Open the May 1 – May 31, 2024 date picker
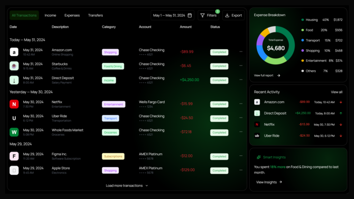Screen dimensions: 354x199 (173, 15)
